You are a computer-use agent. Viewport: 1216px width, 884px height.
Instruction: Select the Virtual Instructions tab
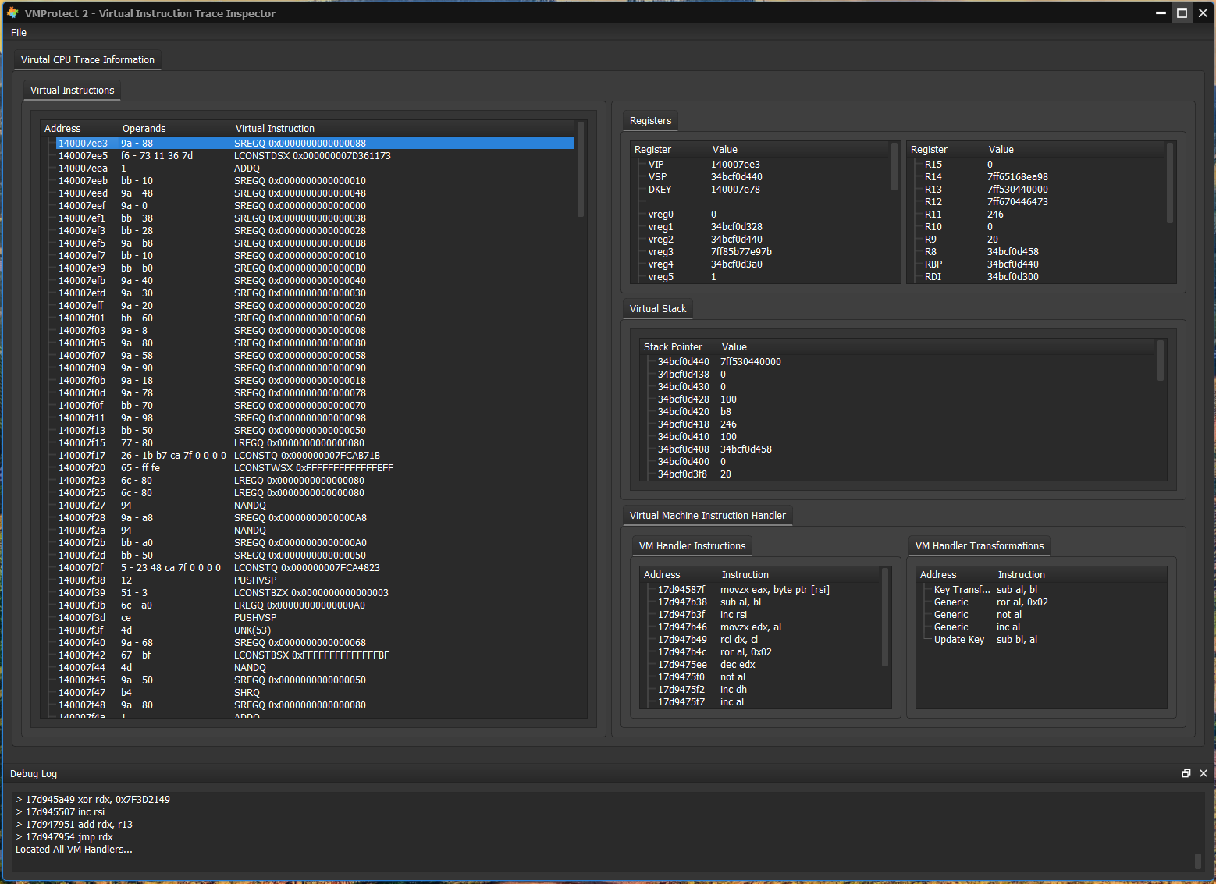coord(72,91)
